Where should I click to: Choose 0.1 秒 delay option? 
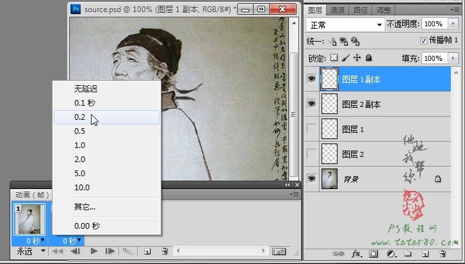107,103
